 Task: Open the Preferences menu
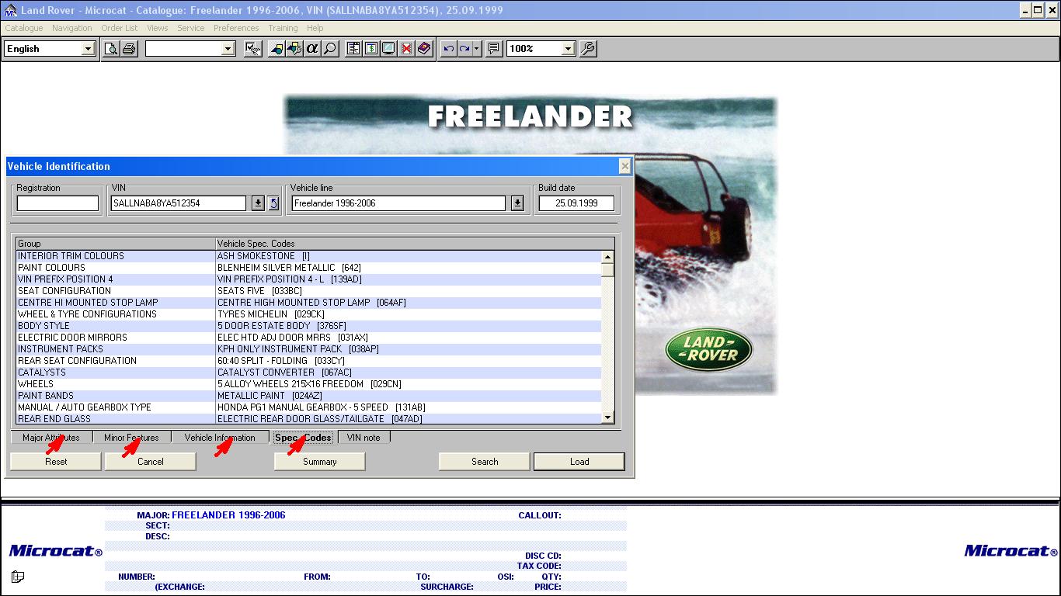236,28
